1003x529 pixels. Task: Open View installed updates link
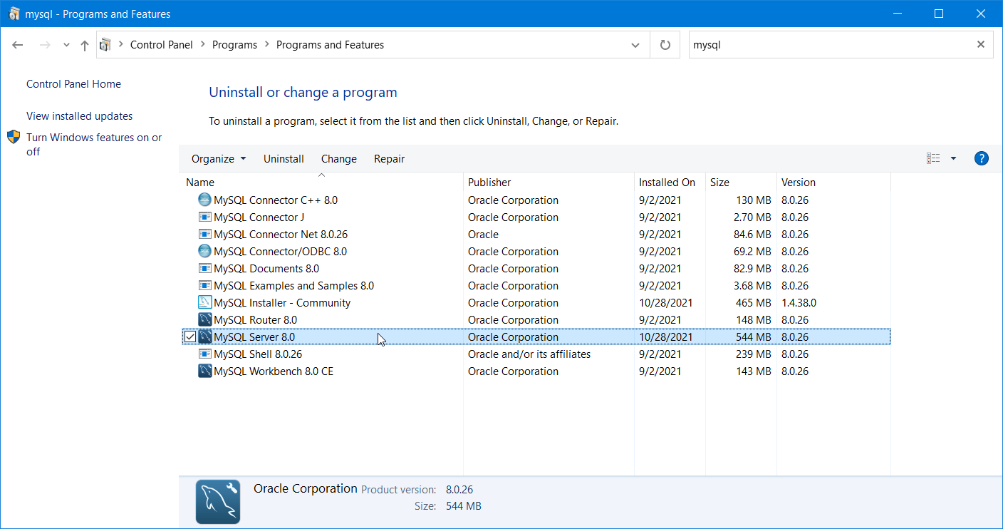click(79, 116)
